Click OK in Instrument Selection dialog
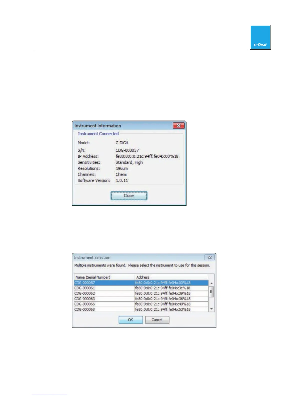Screen dimensions: 306x397 130,320
